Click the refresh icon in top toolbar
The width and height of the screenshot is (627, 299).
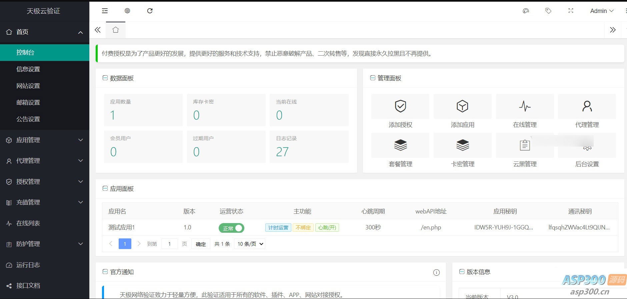tap(150, 11)
